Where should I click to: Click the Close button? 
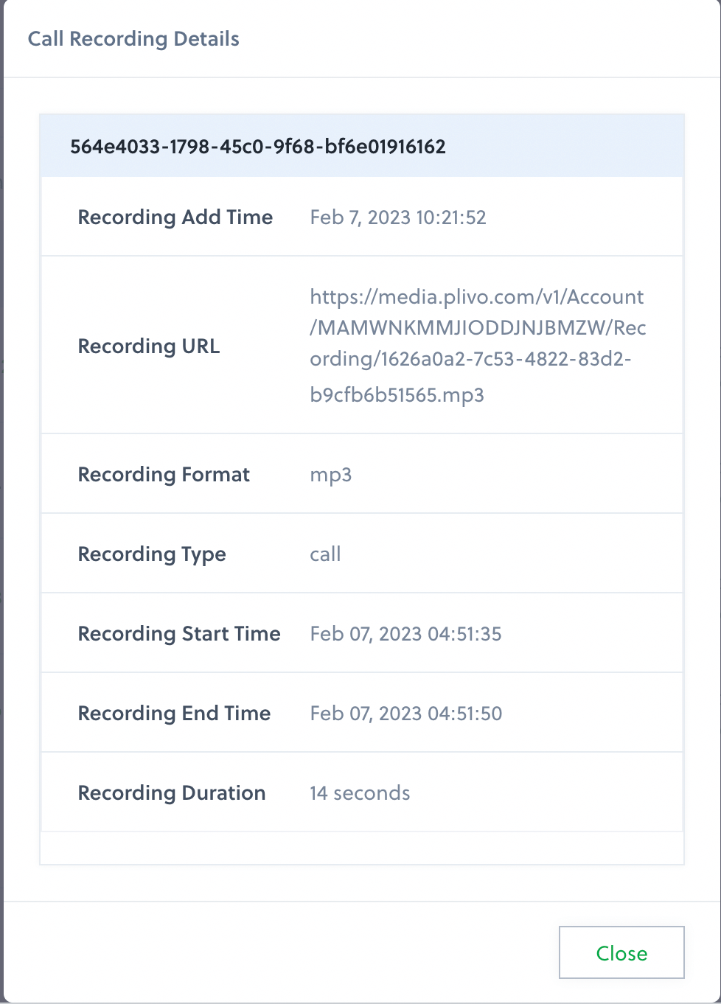[x=621, y=952]
